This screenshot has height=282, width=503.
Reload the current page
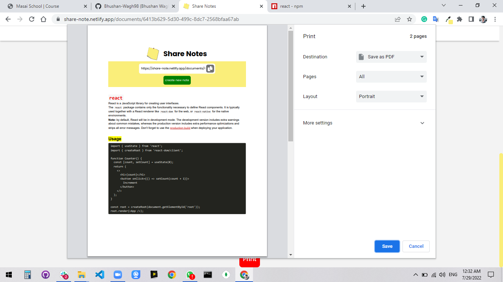[x=32, y=19]
